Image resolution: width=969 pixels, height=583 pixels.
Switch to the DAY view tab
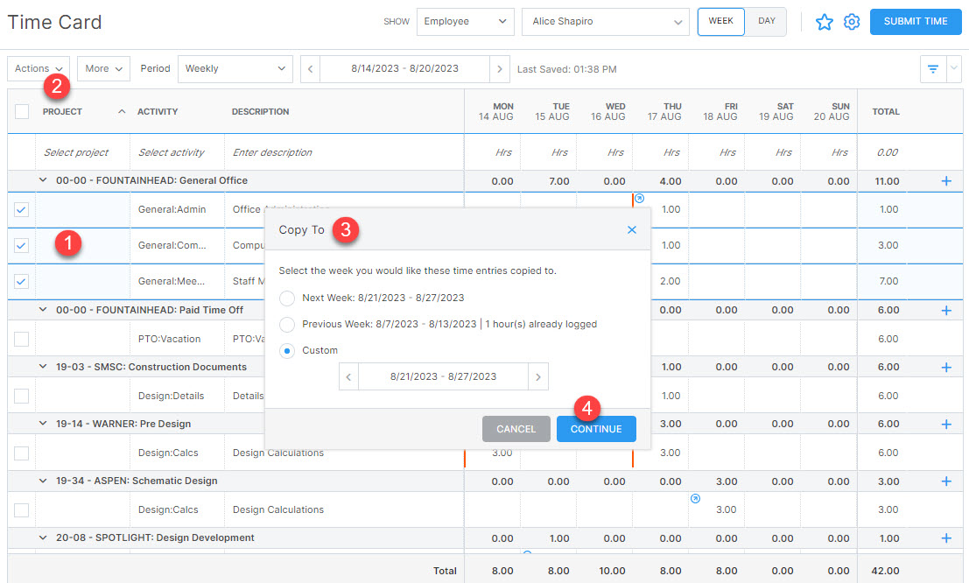click(x=765, y=21)
